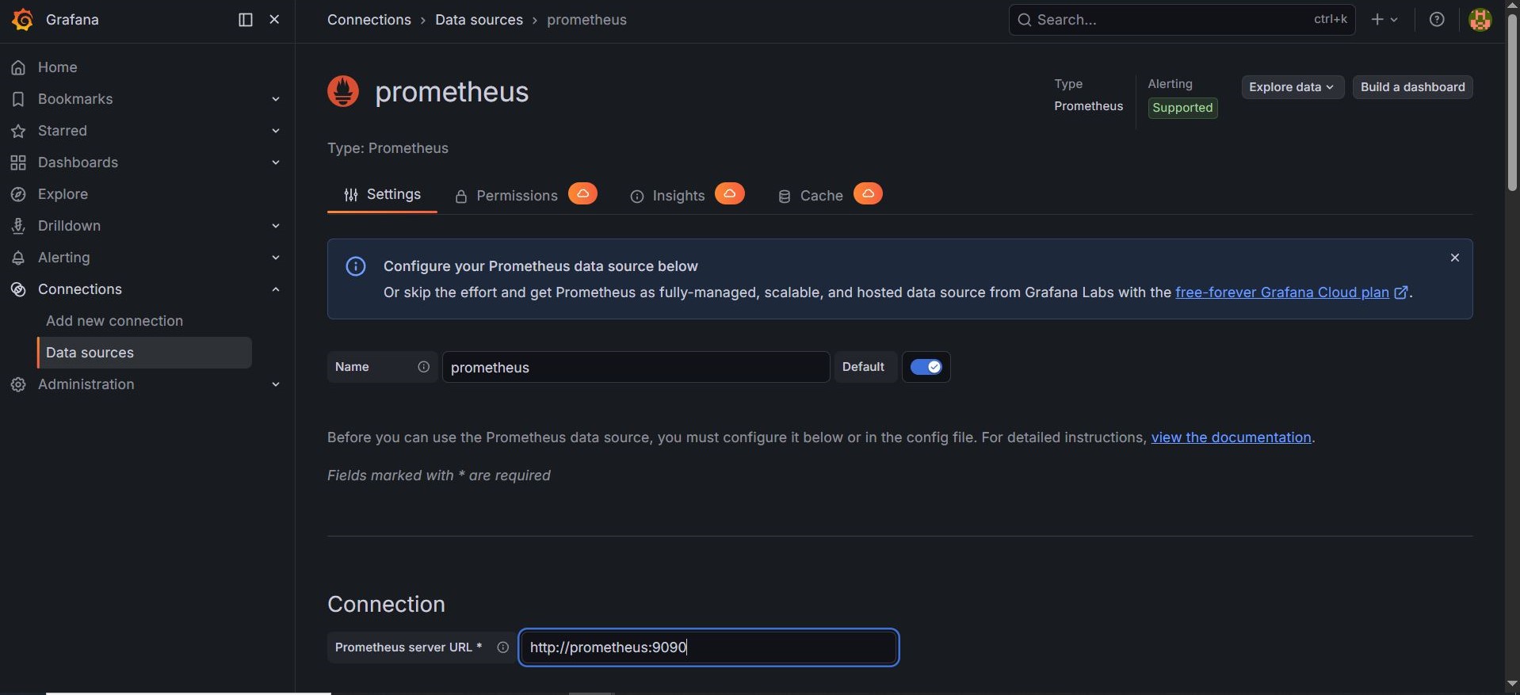Open the plus New menu in top bar

(1384, 20)
